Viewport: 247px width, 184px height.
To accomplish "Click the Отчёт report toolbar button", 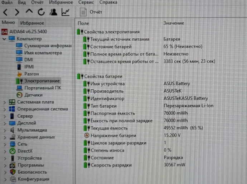I will (x=91, y=12).
